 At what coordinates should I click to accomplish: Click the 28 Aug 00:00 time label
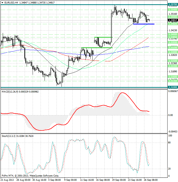coord(23,180)
